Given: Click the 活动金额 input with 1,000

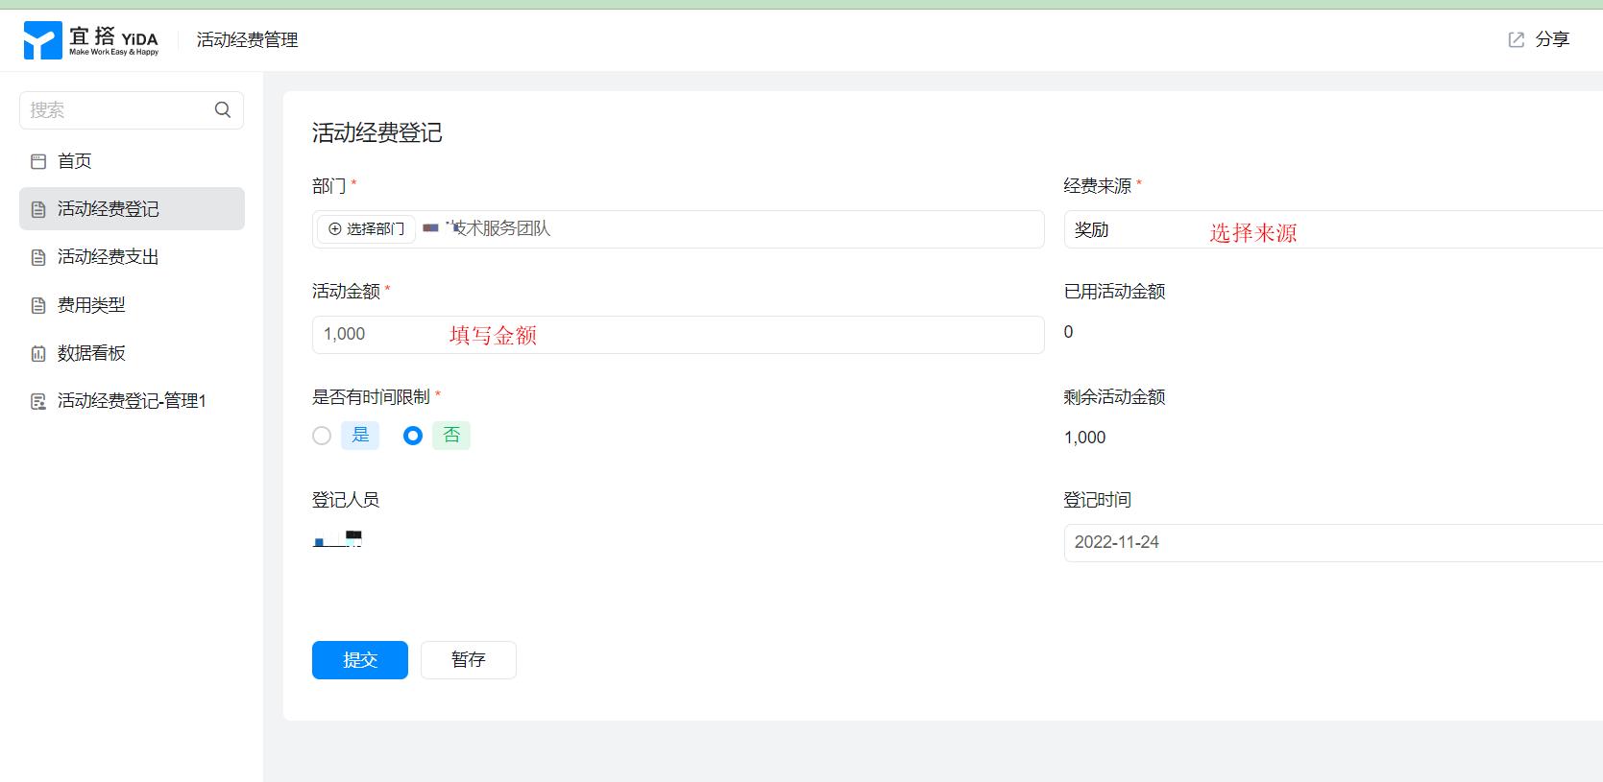Looking at the screenshot, I should 678,335.
